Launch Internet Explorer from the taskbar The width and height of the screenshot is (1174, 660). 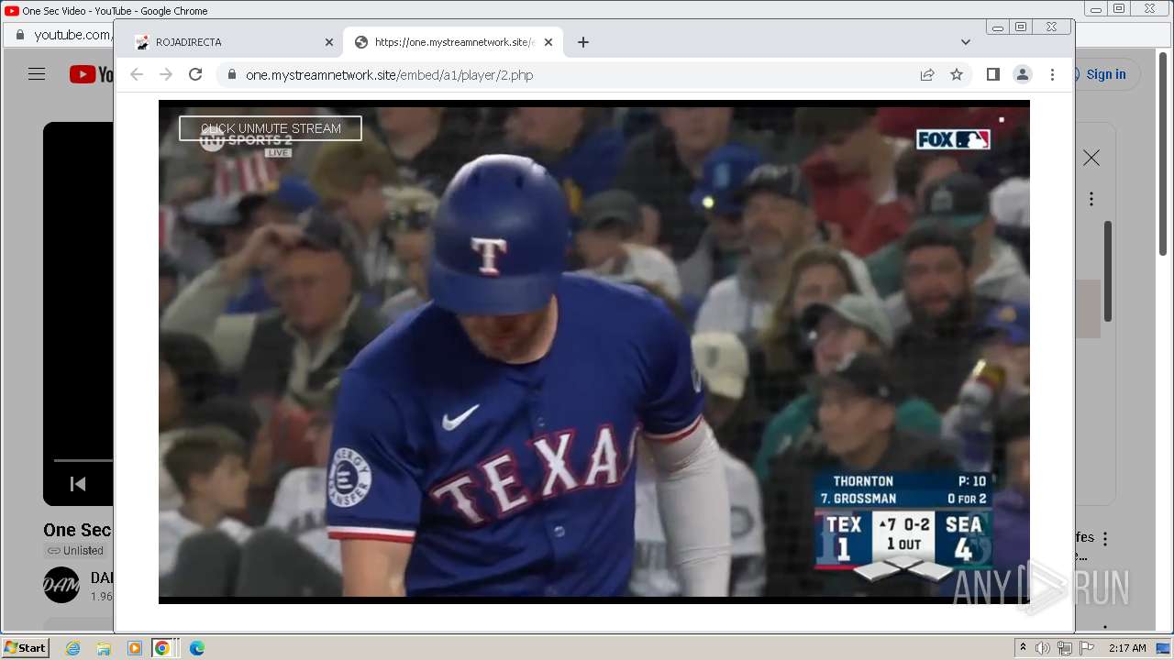(x=72, y=648)
